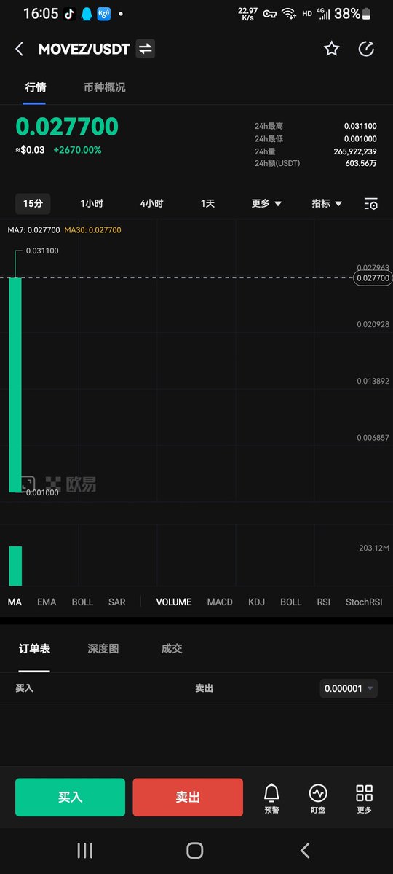Image resolution: width=393 pixels, height=874 pixels.
Task: Tap the 0.027700 latest price headline
Action: [67, 127]
